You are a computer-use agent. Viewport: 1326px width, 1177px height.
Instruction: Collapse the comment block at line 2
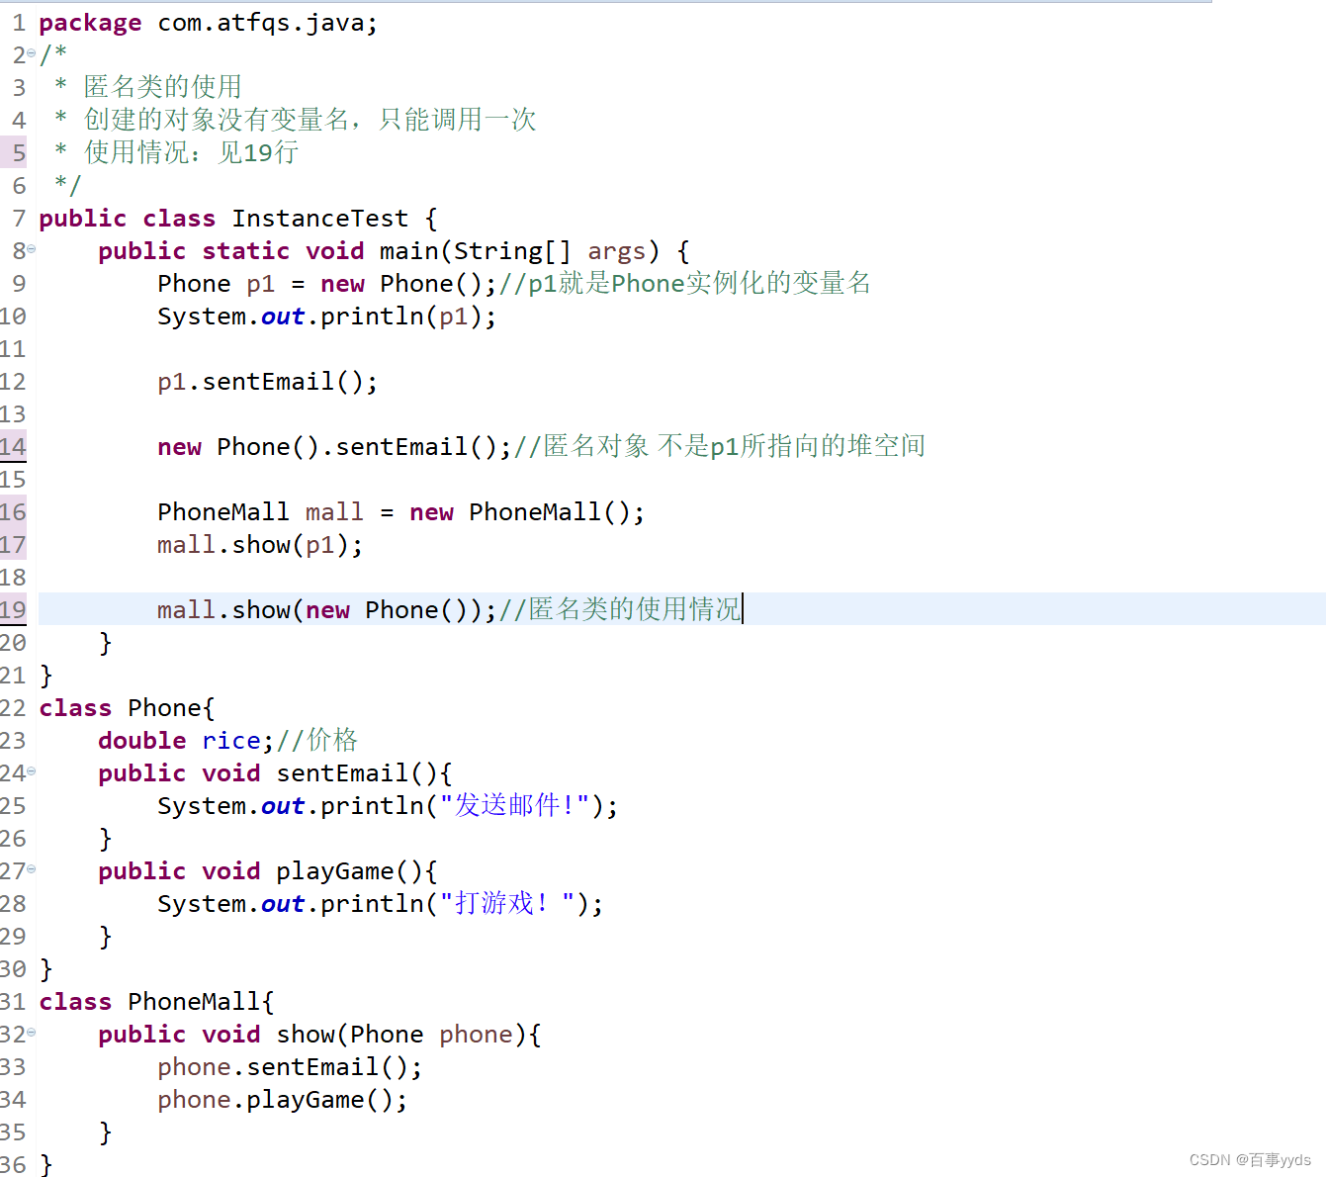[31, 54]
